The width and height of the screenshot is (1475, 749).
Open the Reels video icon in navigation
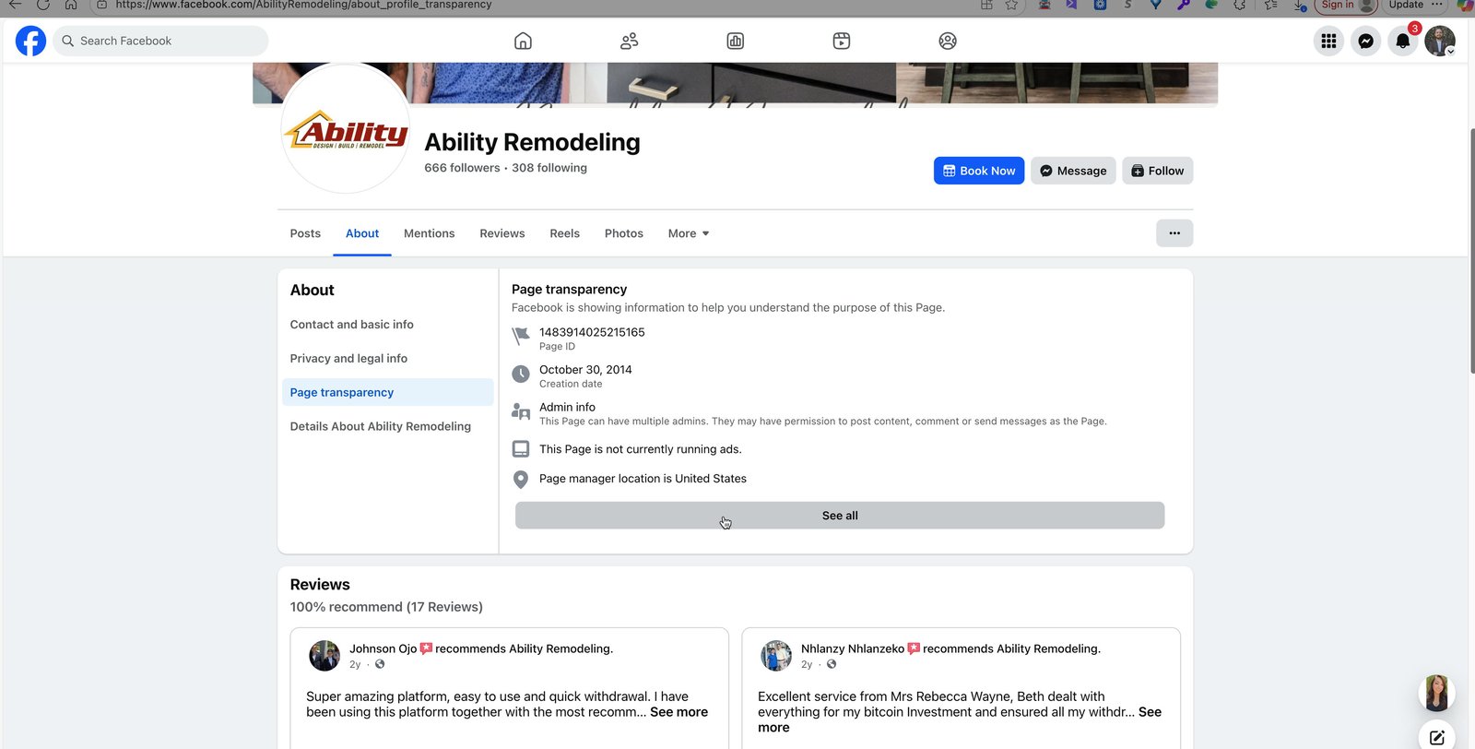pos(842,41)
